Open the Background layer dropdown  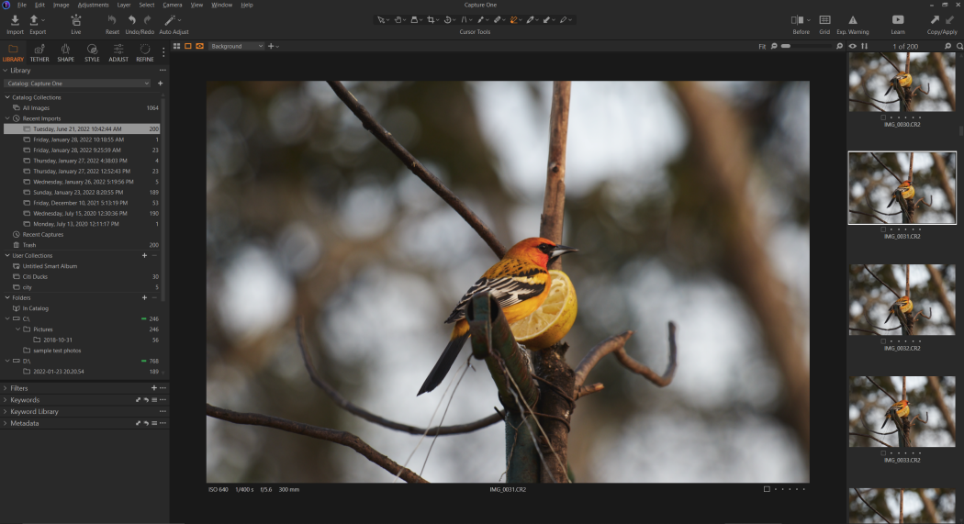(x=236, y=46)
